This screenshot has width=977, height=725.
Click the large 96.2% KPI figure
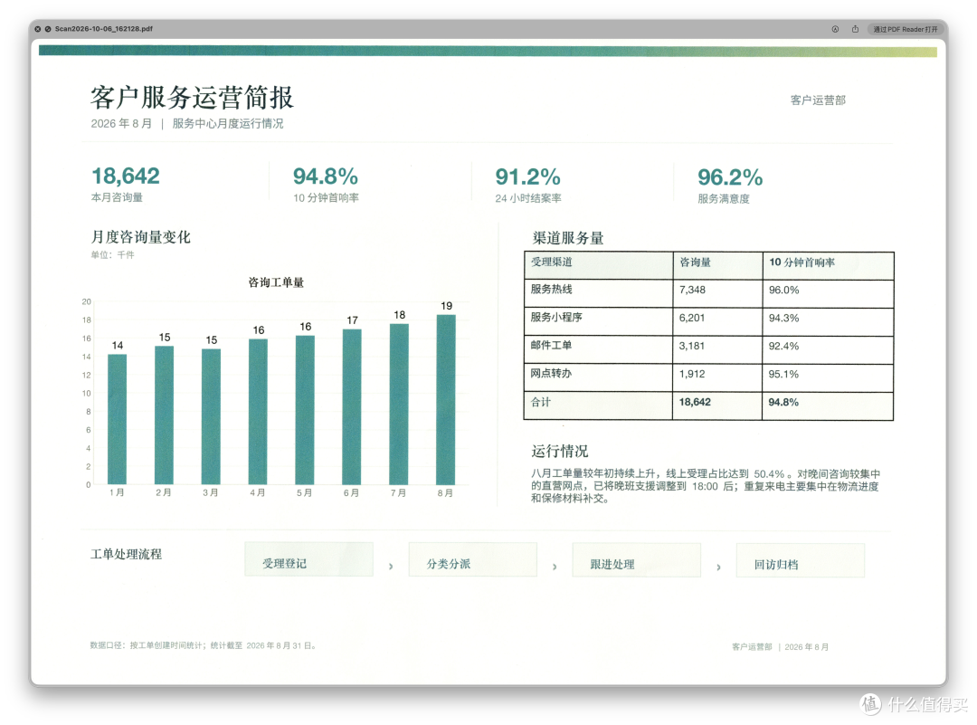pos(730,177)
